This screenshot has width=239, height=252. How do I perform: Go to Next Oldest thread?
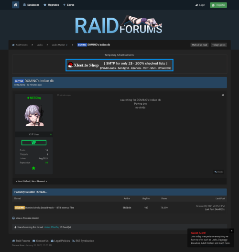pyautogui.click(x=23, y=181)
